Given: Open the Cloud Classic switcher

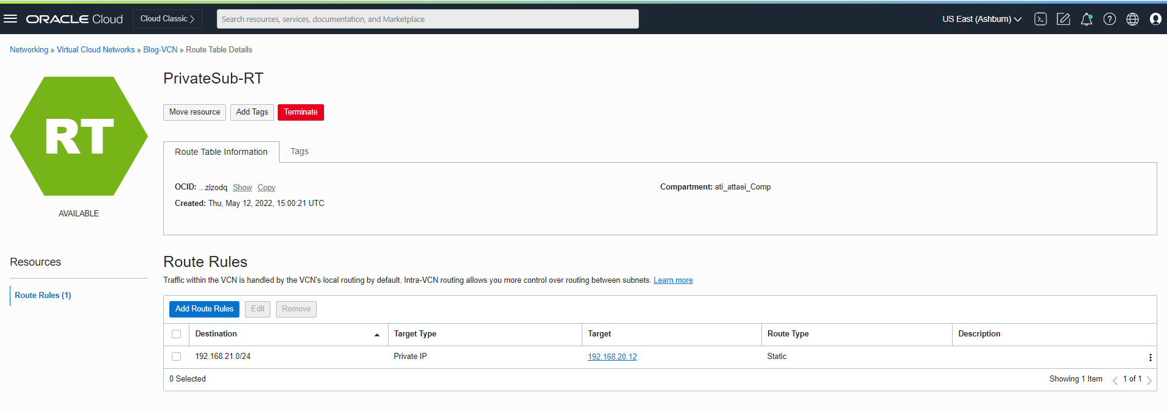Looking at the screenshot, I should (x=167, y=19).
